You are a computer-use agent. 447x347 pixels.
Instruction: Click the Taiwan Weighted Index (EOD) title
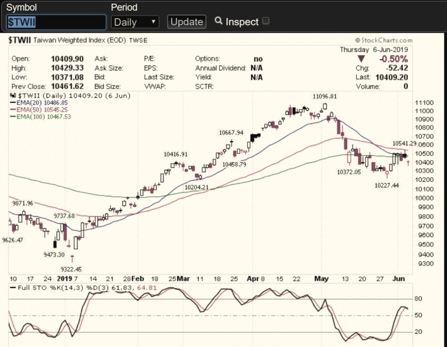coord(79,40)
